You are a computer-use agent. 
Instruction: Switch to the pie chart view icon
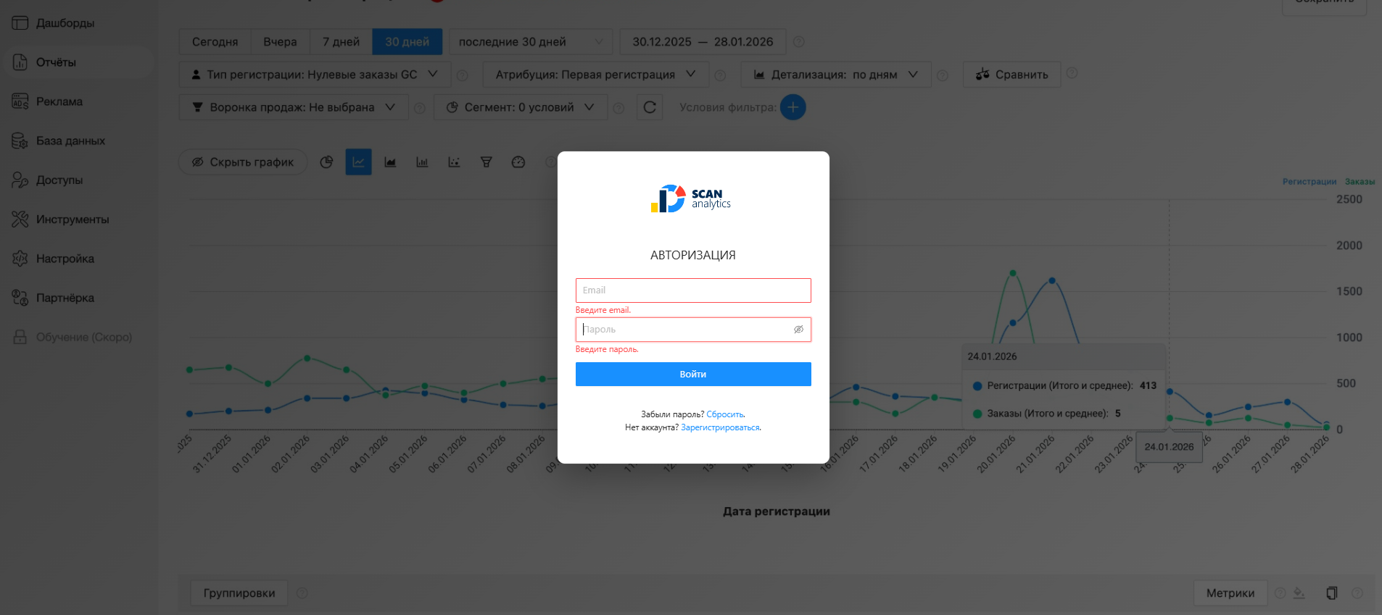click(x=326, y=162)
